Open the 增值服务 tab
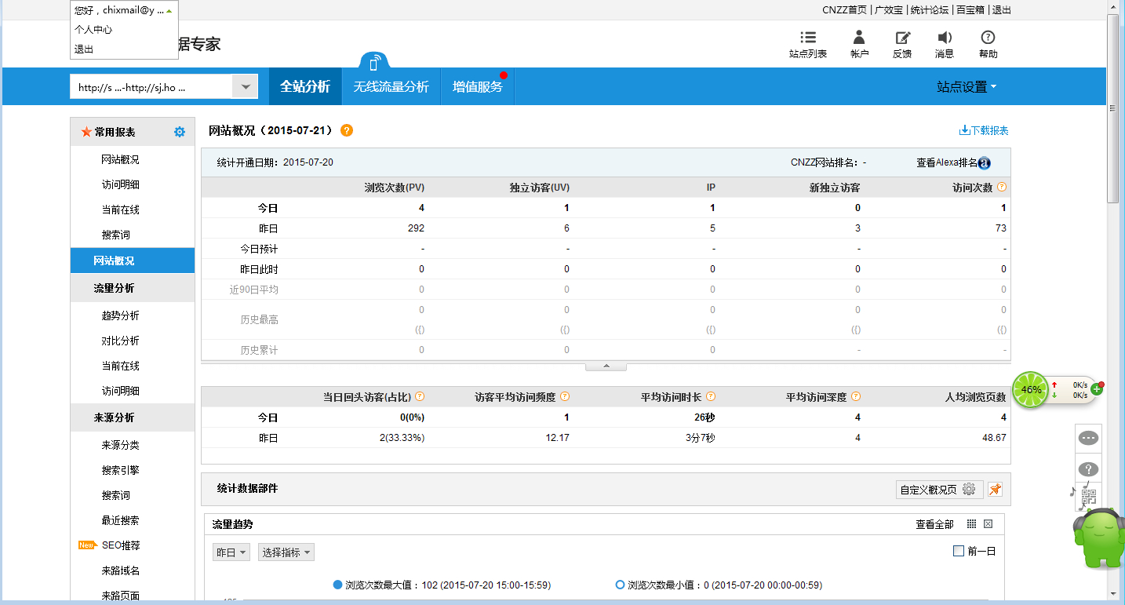The height and width of the screenshot is (605, 1125). point(477,86)
